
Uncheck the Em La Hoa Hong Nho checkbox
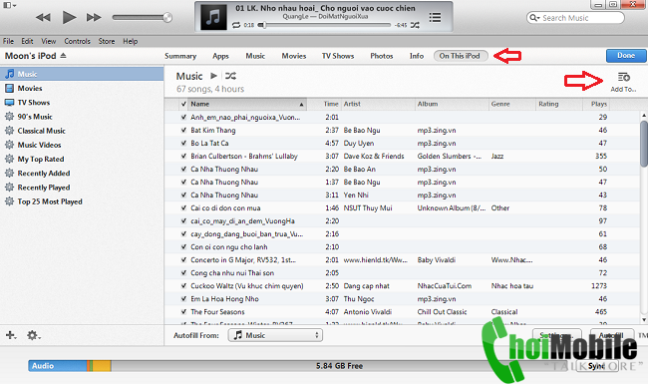(183, 299)
